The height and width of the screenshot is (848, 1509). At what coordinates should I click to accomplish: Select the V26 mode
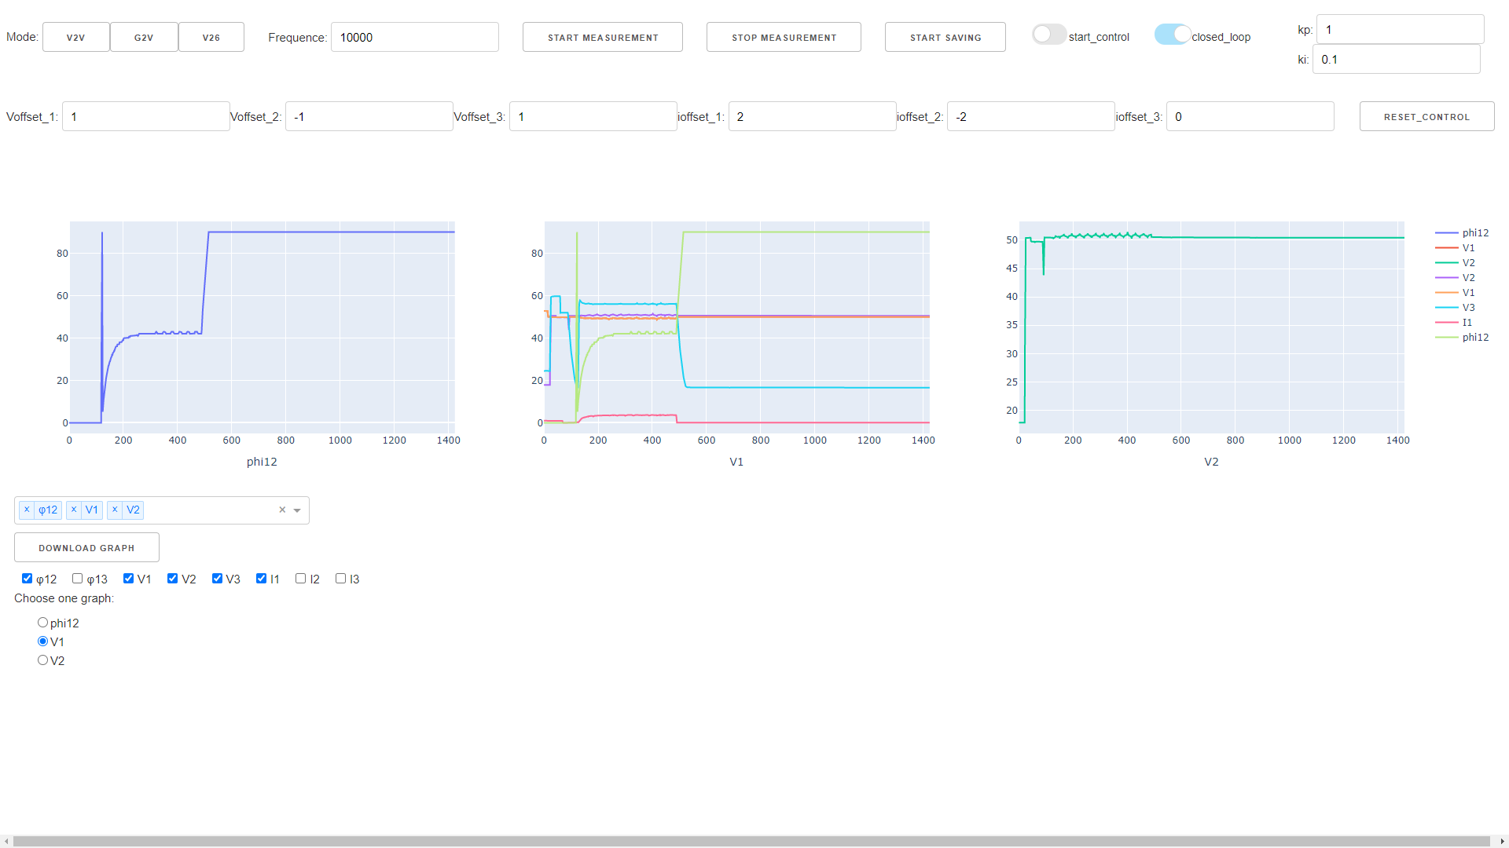211,36
